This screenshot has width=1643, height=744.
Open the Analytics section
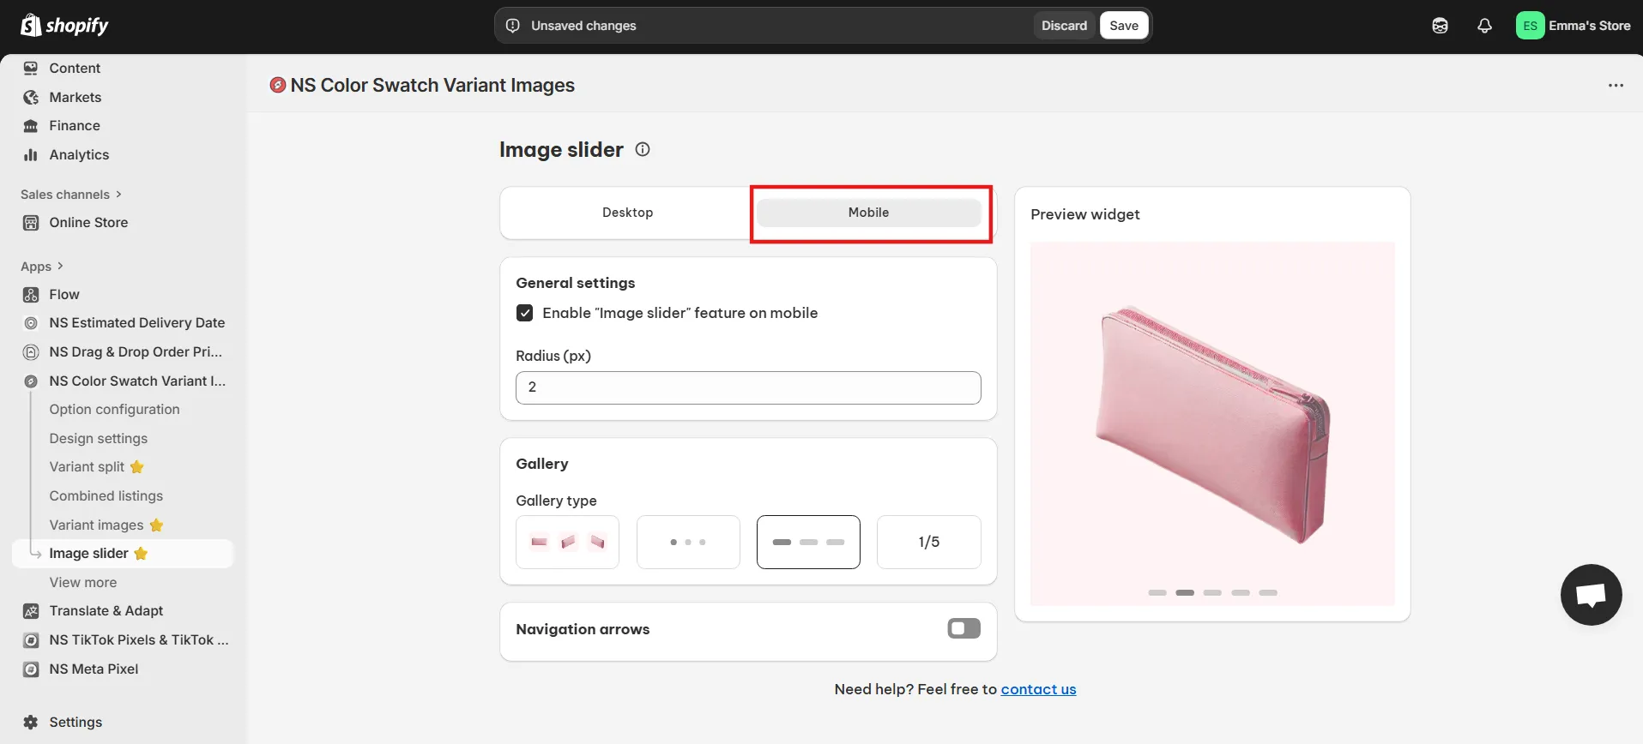(x=79, y=154)
